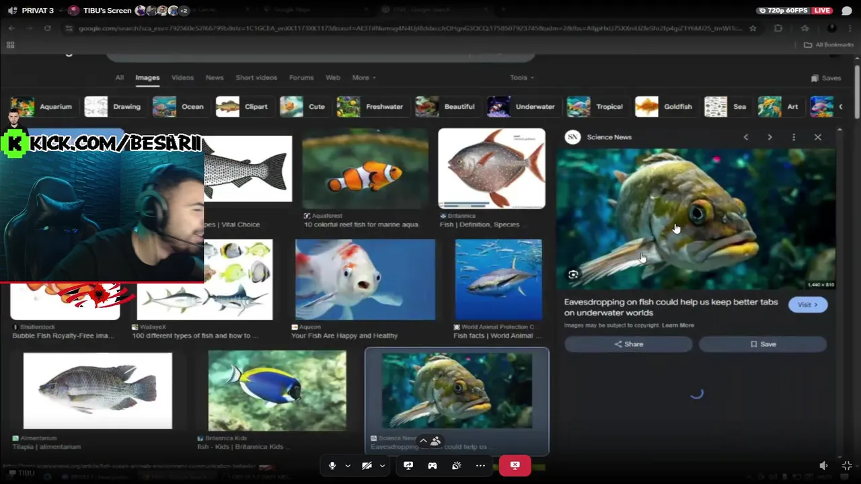Click the browser URL address bar
The width and height of the screenshot is (861, 484).
(409, 28)
